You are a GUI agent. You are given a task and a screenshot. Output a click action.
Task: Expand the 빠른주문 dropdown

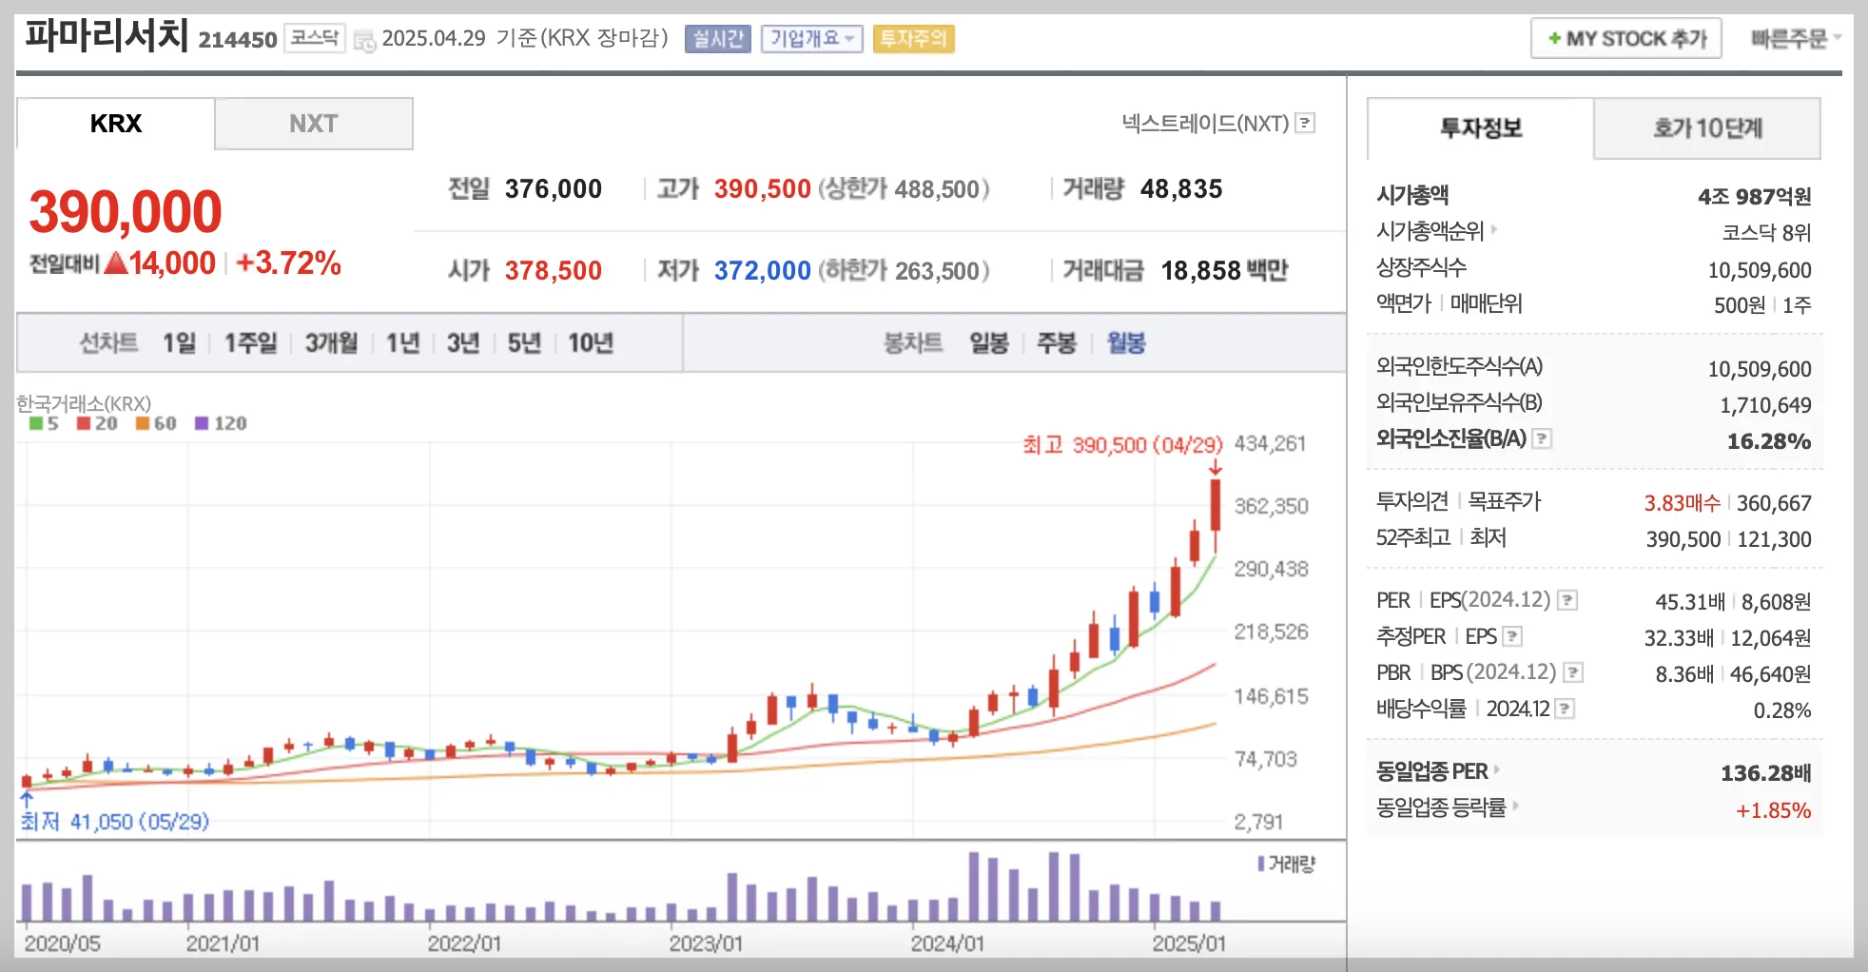[1796, 39]
